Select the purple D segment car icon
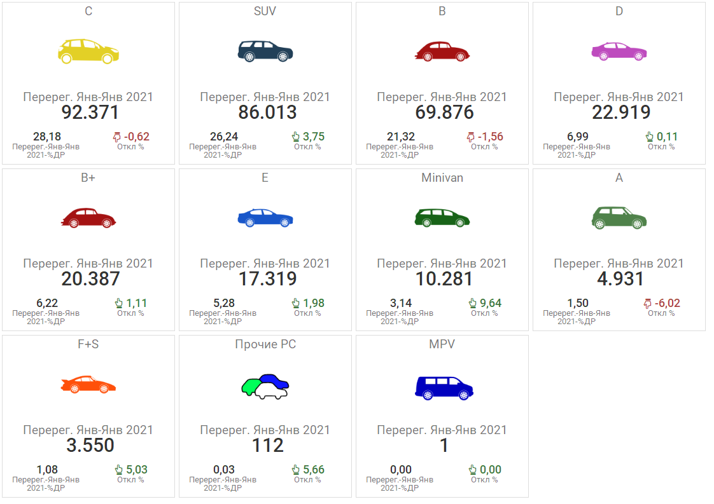This screenshot has height=504, width=714. 619,51
